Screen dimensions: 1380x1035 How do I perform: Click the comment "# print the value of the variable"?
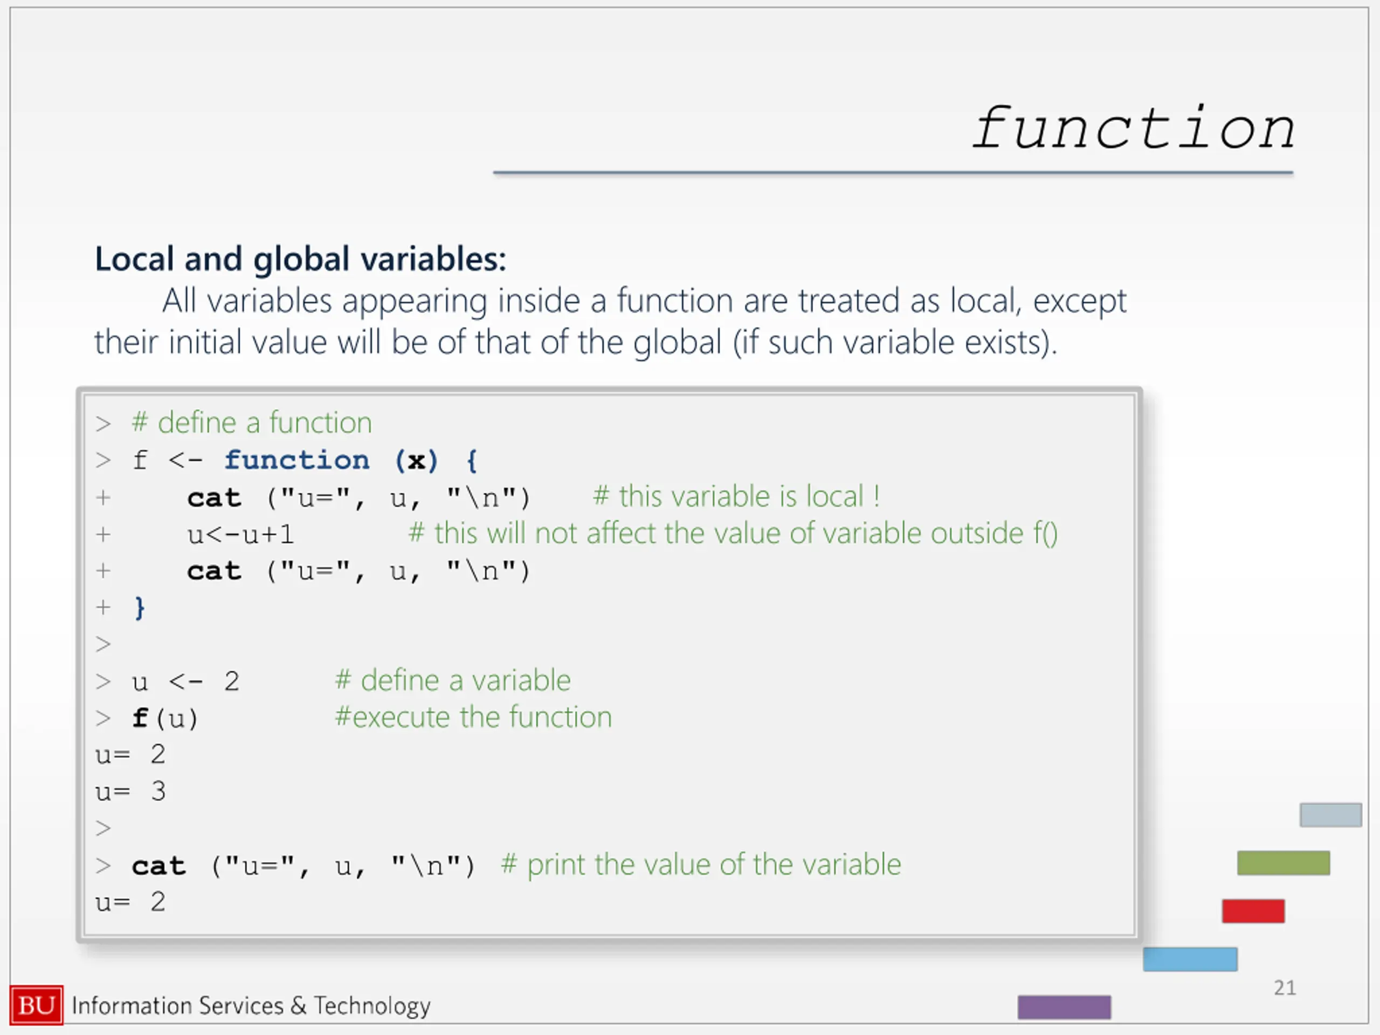pos(701,865)
